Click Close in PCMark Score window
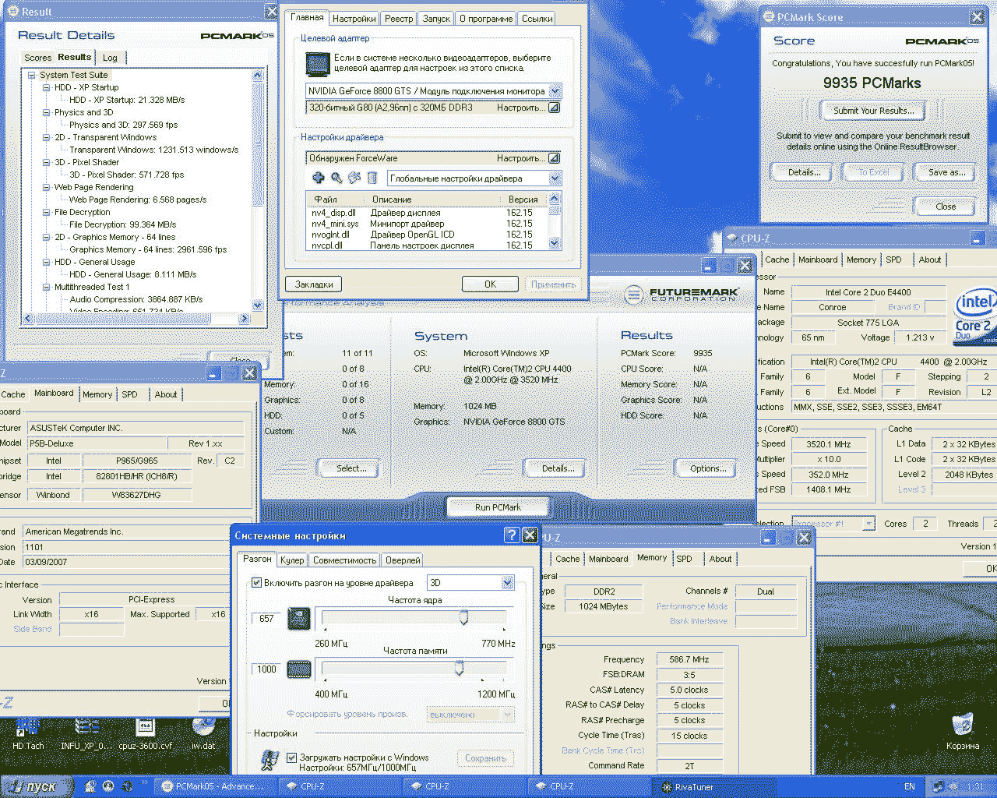The width and height of the screenshot is (997, 798). [946, 207]
